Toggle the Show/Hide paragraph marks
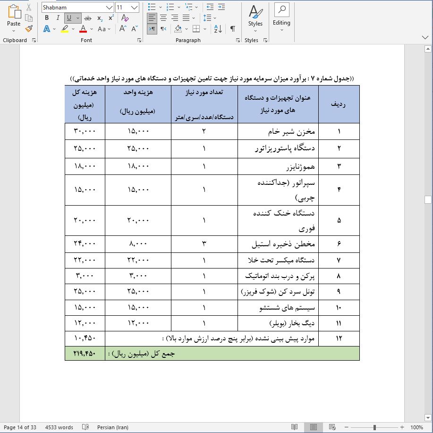 [x=232, y=28]
